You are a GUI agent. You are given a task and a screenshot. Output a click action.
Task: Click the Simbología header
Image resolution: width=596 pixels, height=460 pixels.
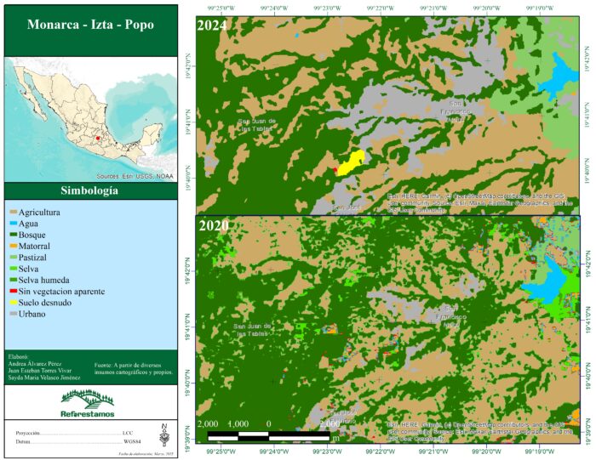pyautogui.click(x=89, y=190)
